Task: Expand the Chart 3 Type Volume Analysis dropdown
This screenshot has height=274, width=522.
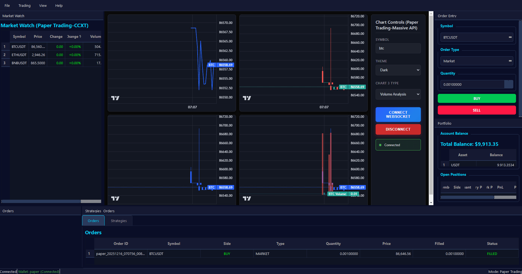Action: pyautogui.click(x=398, y=94)
